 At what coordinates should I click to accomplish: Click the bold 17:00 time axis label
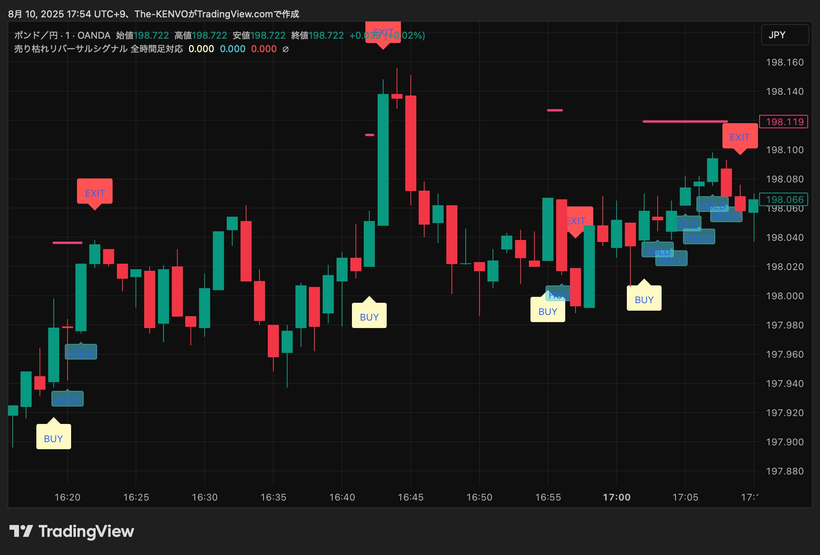[x=616, y=497]
